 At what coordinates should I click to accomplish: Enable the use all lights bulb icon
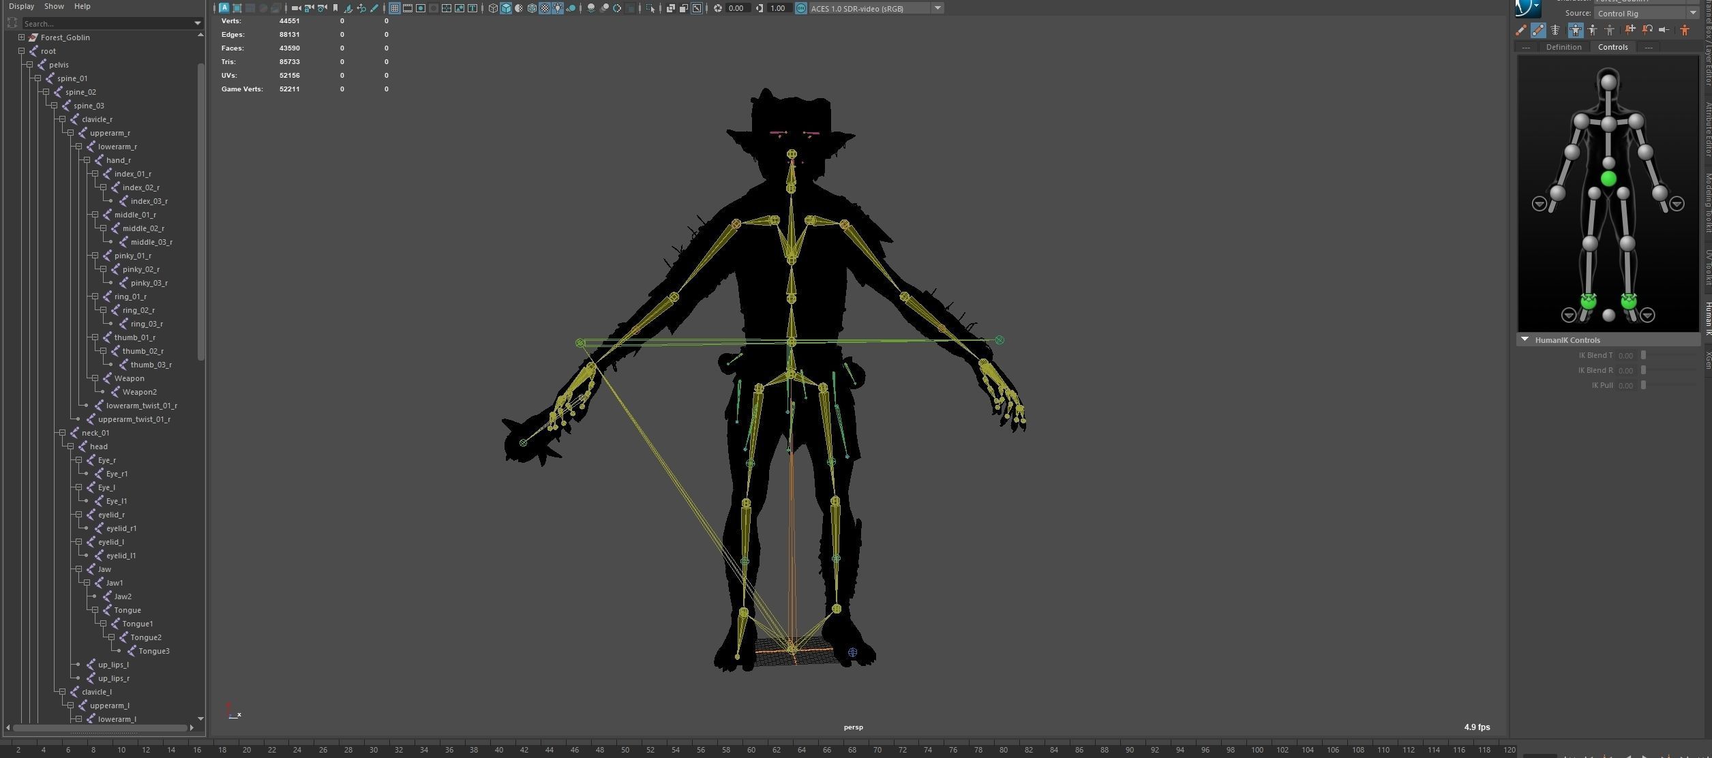[558, 8]
